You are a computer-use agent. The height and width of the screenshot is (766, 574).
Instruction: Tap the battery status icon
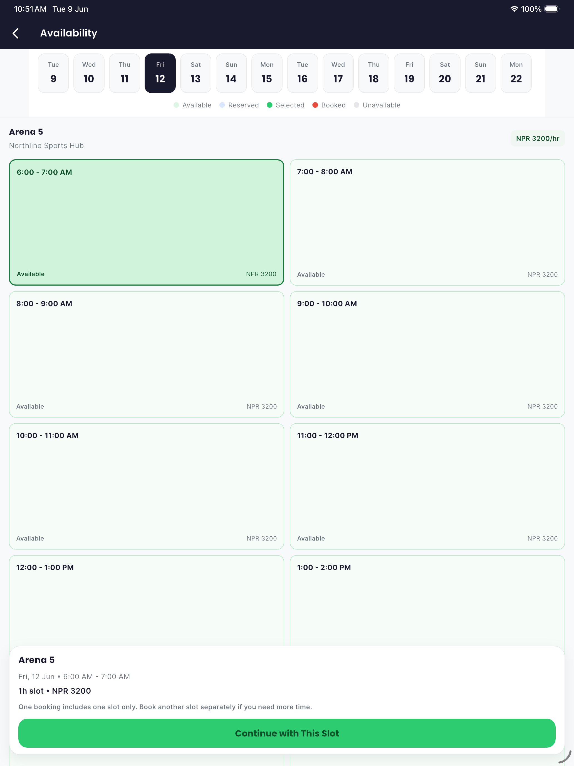point(551,9)
